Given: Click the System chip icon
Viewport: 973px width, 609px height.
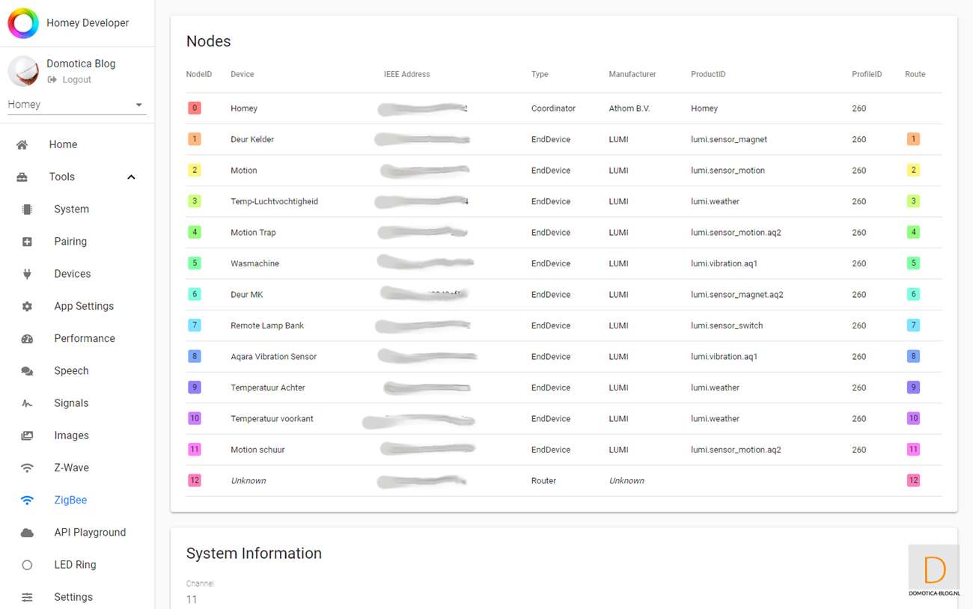Looking at the screenshot, I should point(27,209).
